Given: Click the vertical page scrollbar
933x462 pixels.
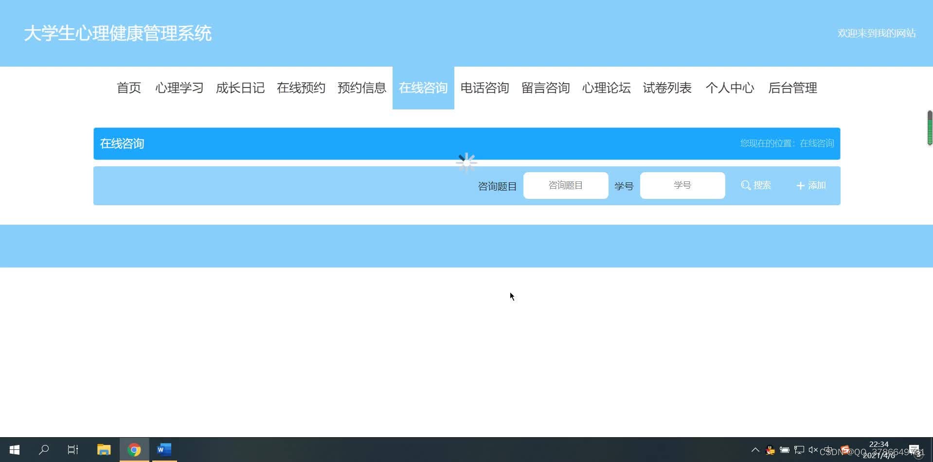Looking at the screenshot, I should [930, 128].
